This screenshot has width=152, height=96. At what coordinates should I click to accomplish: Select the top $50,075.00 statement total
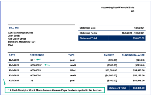tap(139, 38)
